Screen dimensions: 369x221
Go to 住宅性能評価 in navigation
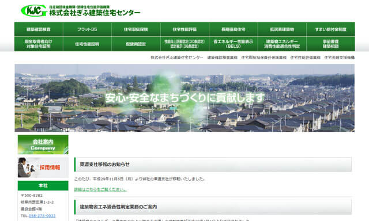[x=184, y=29]
